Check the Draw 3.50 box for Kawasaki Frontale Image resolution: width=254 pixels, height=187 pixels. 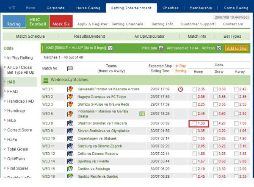tap(215, 89)
